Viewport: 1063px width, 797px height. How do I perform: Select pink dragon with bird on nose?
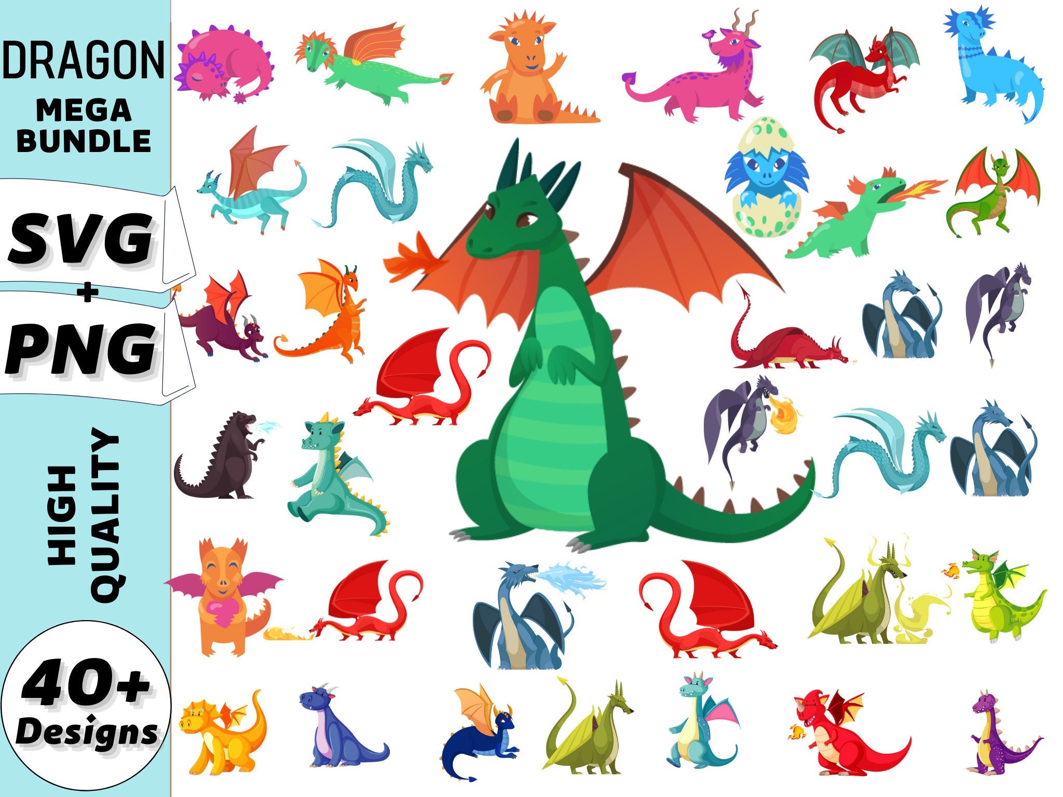(693, 66)
